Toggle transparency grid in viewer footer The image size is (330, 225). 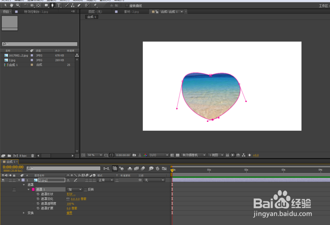(178, 155)
